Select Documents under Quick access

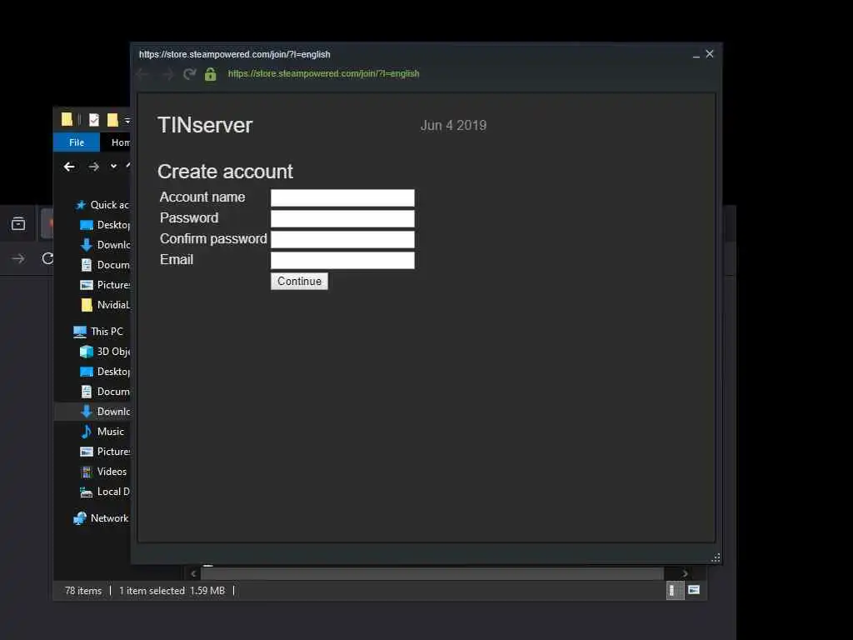coord(105,265)
